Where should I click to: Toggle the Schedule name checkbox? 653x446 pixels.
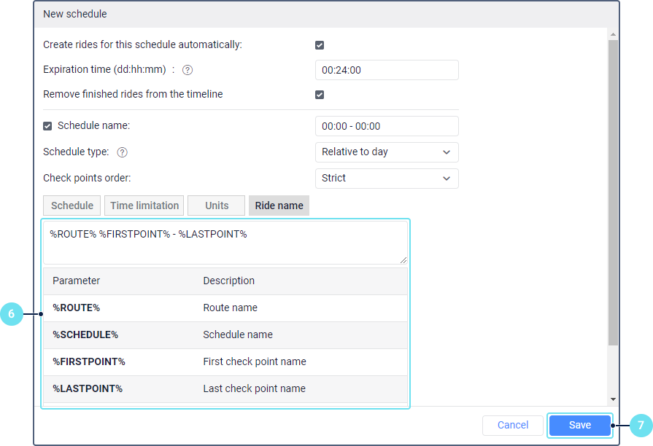click(x=47, y=126)
